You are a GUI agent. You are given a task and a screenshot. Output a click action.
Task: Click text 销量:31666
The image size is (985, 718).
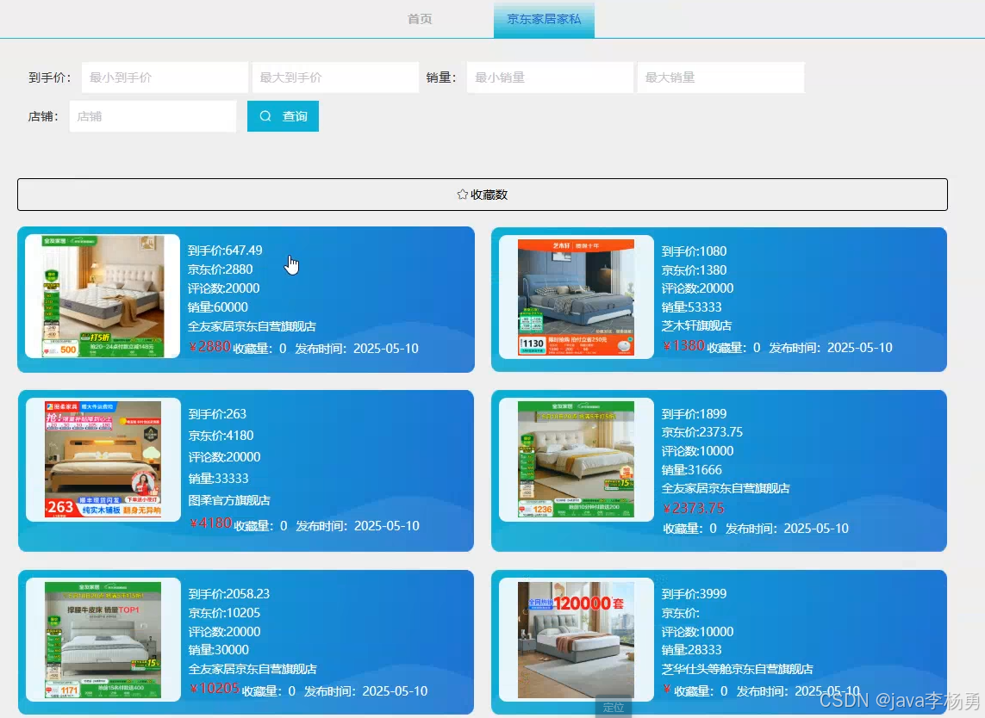[x=692, y=469]
